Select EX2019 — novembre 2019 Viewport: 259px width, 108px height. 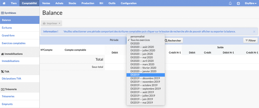(146, 82)
